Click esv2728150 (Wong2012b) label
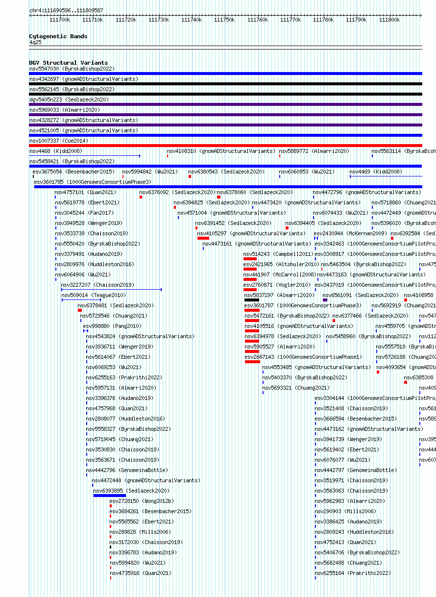The image size is (436, 597). (x=142, y=501)
